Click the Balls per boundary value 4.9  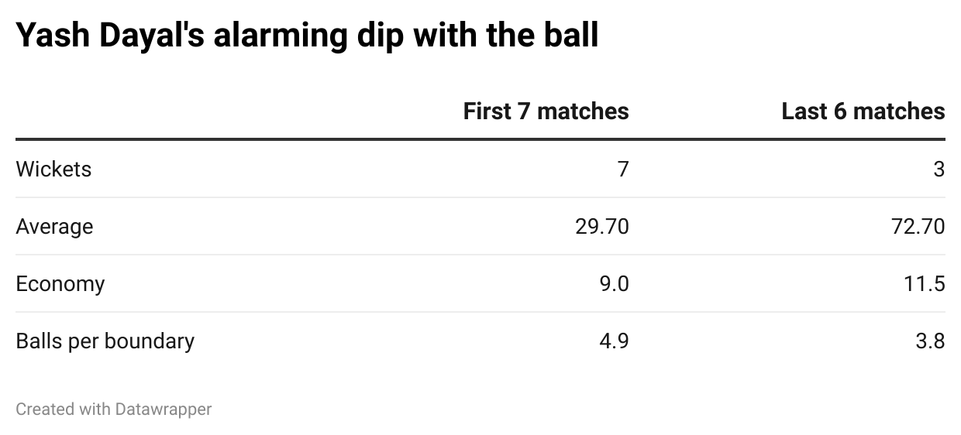pyautogui.click(x=613, y=341)
